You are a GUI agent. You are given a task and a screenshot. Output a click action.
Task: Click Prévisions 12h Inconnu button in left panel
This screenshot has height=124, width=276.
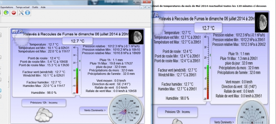pyautogui.click(x=44, y=103)
